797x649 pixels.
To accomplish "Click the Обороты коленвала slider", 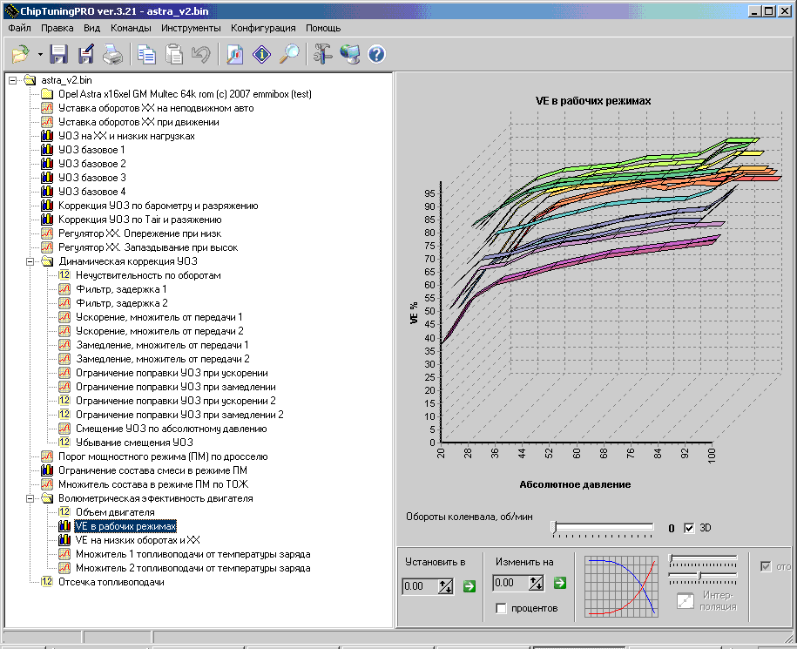I will [x=603, y=527].
